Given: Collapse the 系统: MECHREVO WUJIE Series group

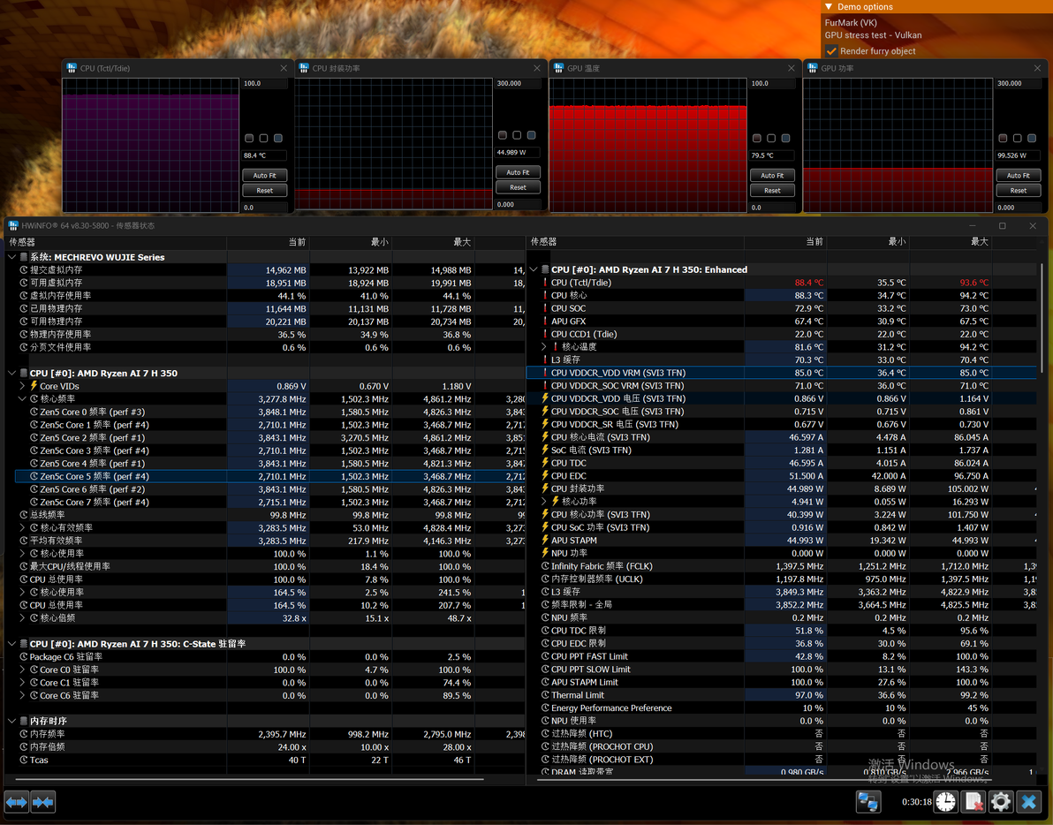Looking at the screenshot, I should tap(12, 257).
